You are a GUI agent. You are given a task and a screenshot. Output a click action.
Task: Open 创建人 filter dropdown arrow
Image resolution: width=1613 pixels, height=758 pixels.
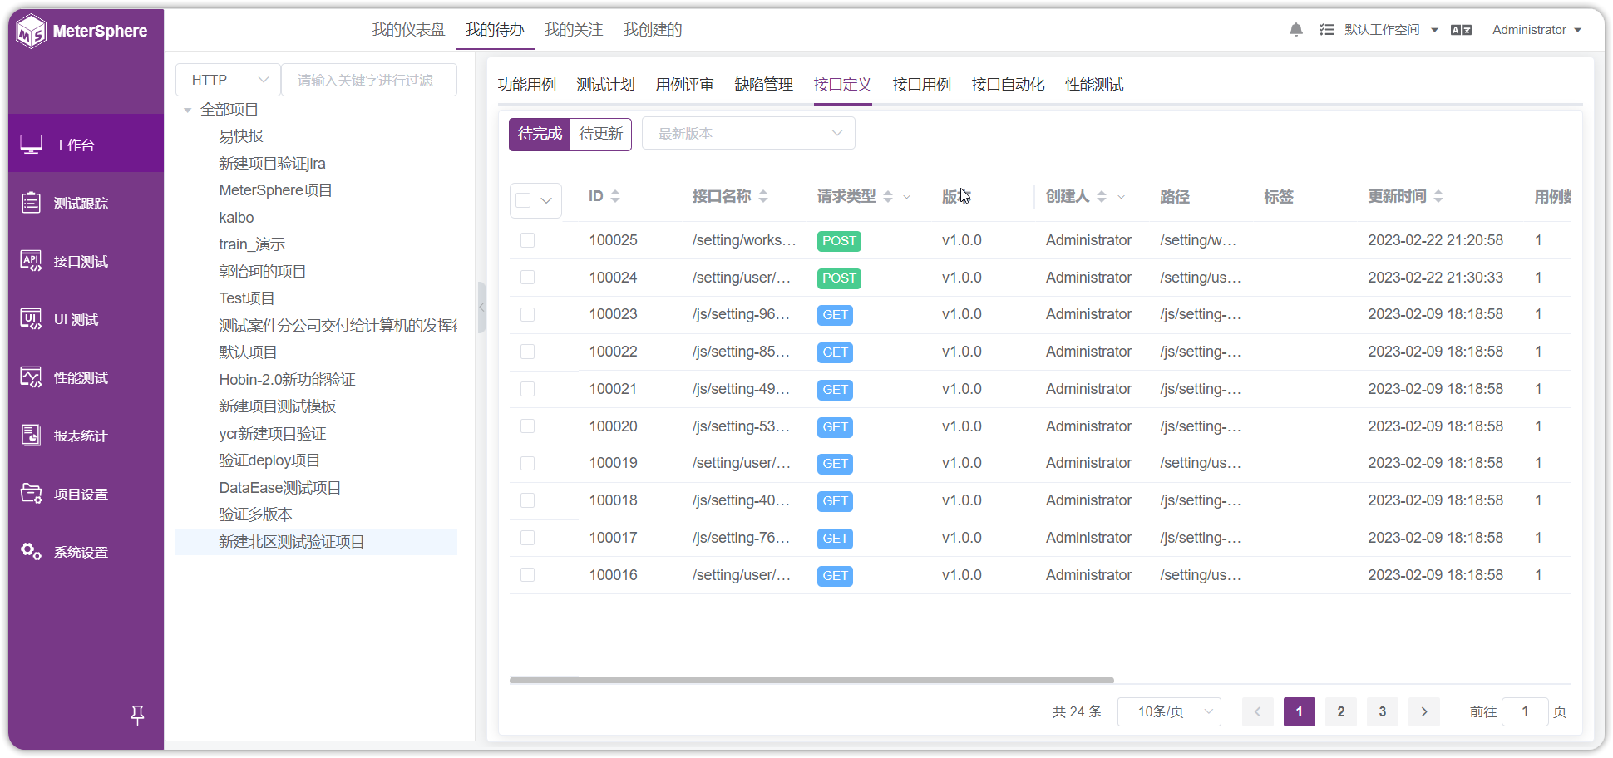(x=1121, y=197)
